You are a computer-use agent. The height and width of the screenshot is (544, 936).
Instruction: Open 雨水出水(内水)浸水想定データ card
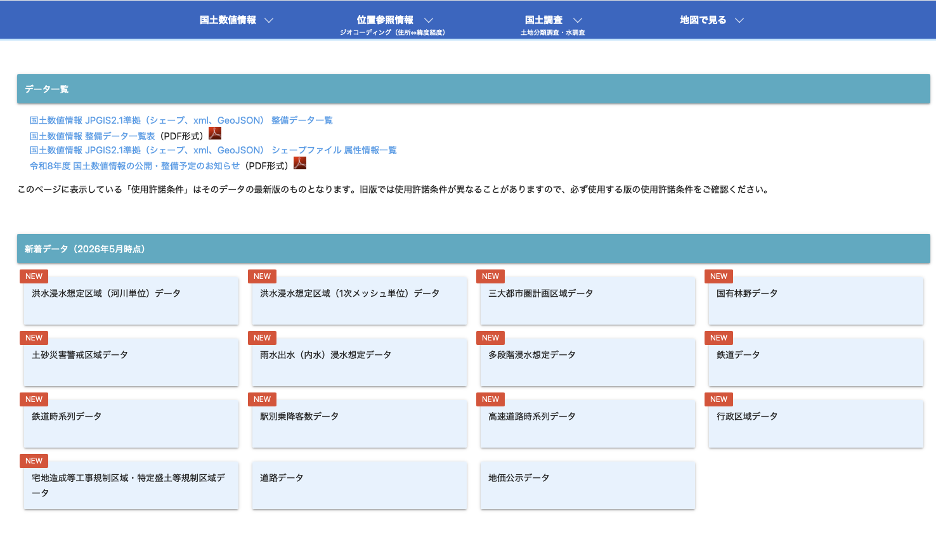coord(360,363)
